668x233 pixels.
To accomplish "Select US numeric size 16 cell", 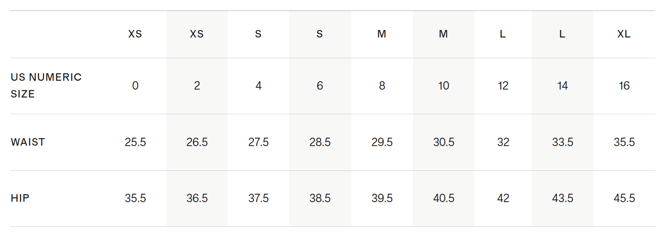I will (624, 86).
